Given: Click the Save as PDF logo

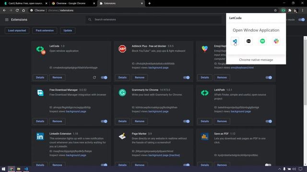Looking at the screenshot, I should point(204,137).
